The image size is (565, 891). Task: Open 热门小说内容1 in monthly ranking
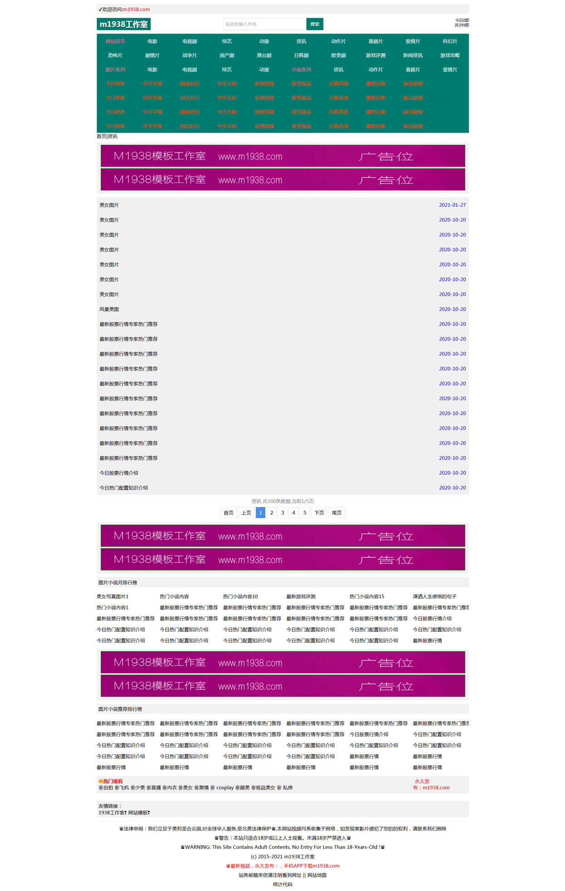113,607
